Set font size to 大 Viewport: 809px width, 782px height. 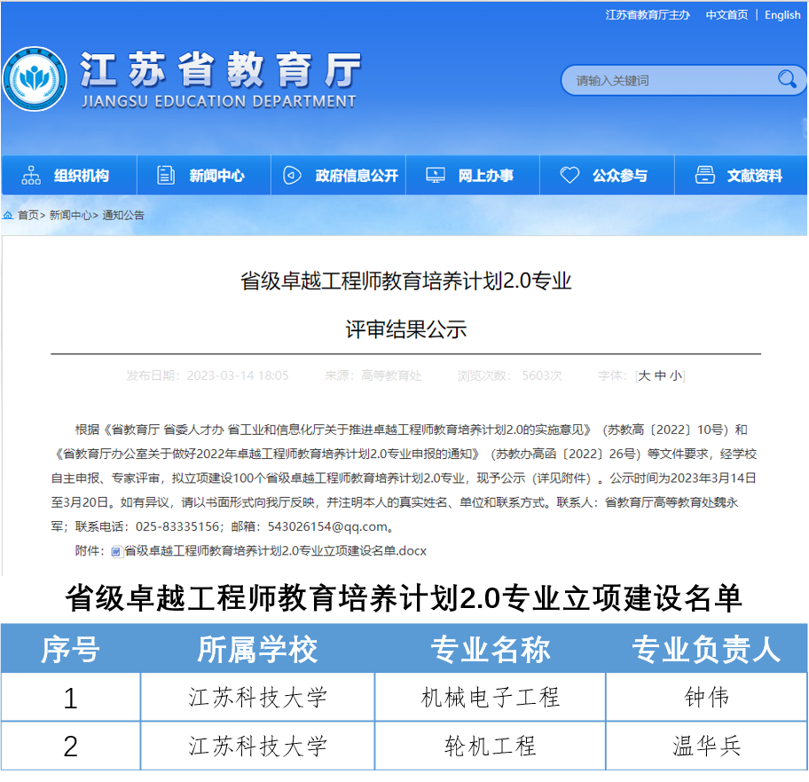click(x=645, y=375)
